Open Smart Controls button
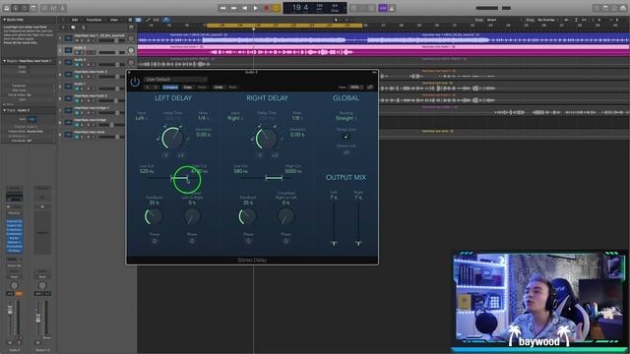Viewport: 630px width, 354px height. coord(45,8)
